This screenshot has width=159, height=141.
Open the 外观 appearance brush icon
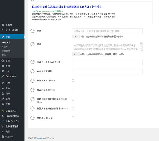click(3, 83)
